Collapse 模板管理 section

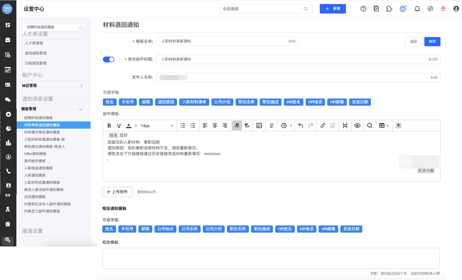click(x=81, y=109)
